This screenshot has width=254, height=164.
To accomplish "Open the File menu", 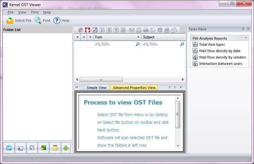I will pos(11,12).
